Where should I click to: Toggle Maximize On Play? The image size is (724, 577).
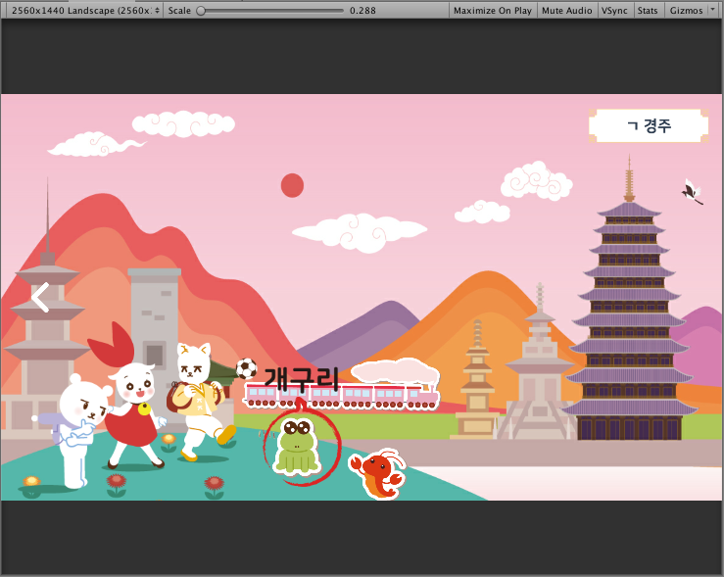tap(493, 10)
